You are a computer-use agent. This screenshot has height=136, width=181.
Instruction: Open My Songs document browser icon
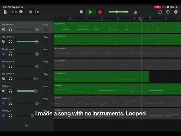(x=5, y=12)
